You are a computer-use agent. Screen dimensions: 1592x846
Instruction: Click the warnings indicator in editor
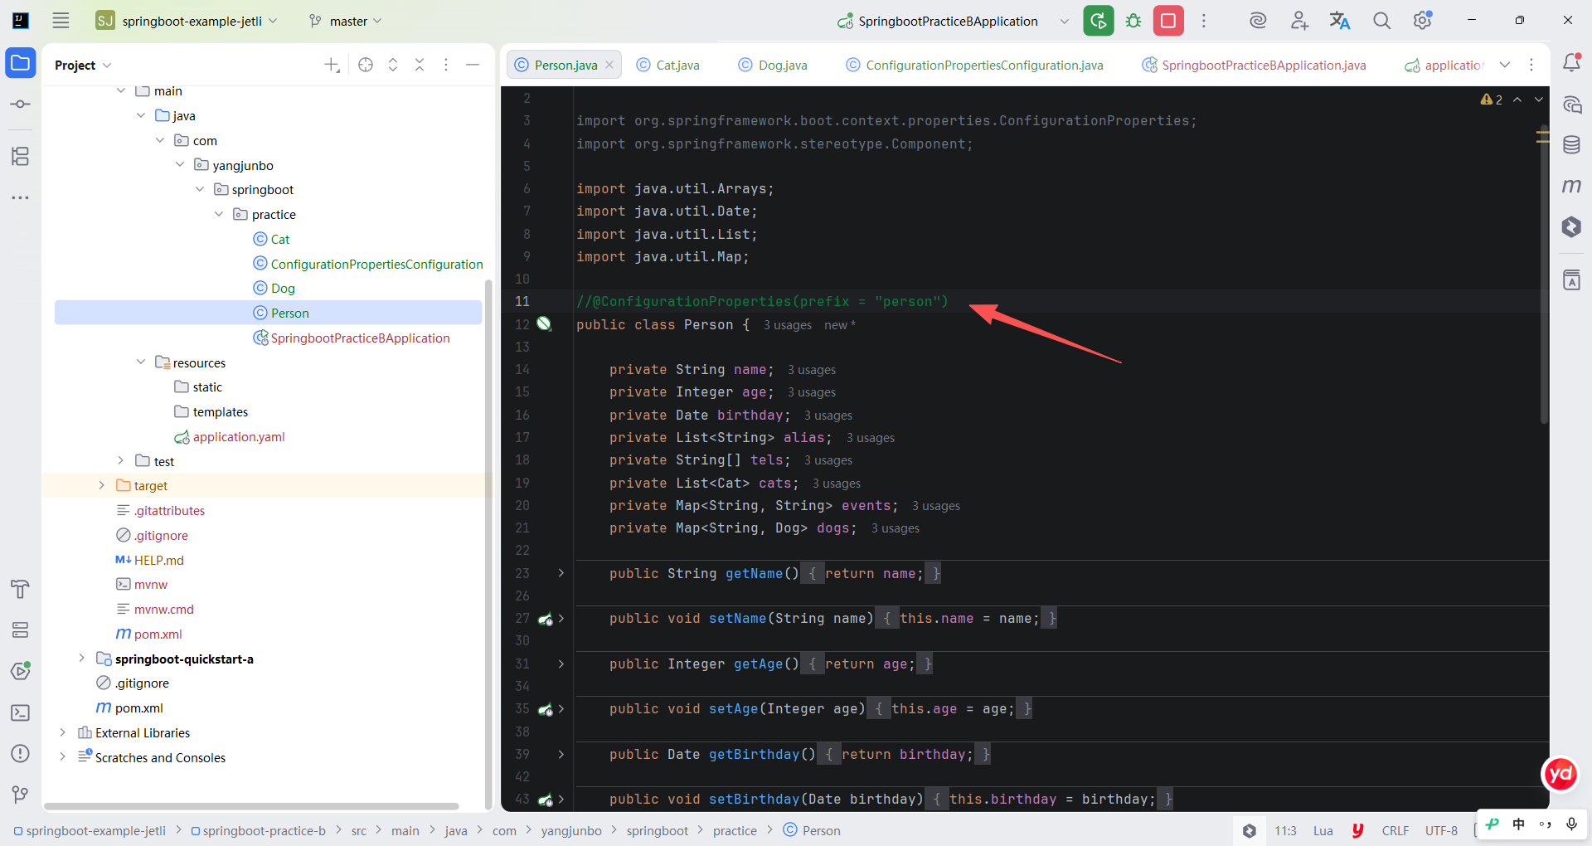(x=1492, y=100)
